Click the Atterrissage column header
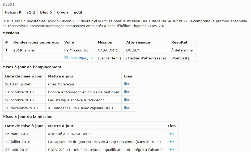 tap(138, 42)
